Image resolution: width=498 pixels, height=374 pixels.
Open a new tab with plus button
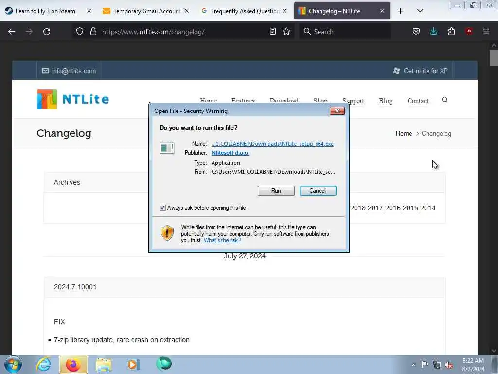[401, 11]
